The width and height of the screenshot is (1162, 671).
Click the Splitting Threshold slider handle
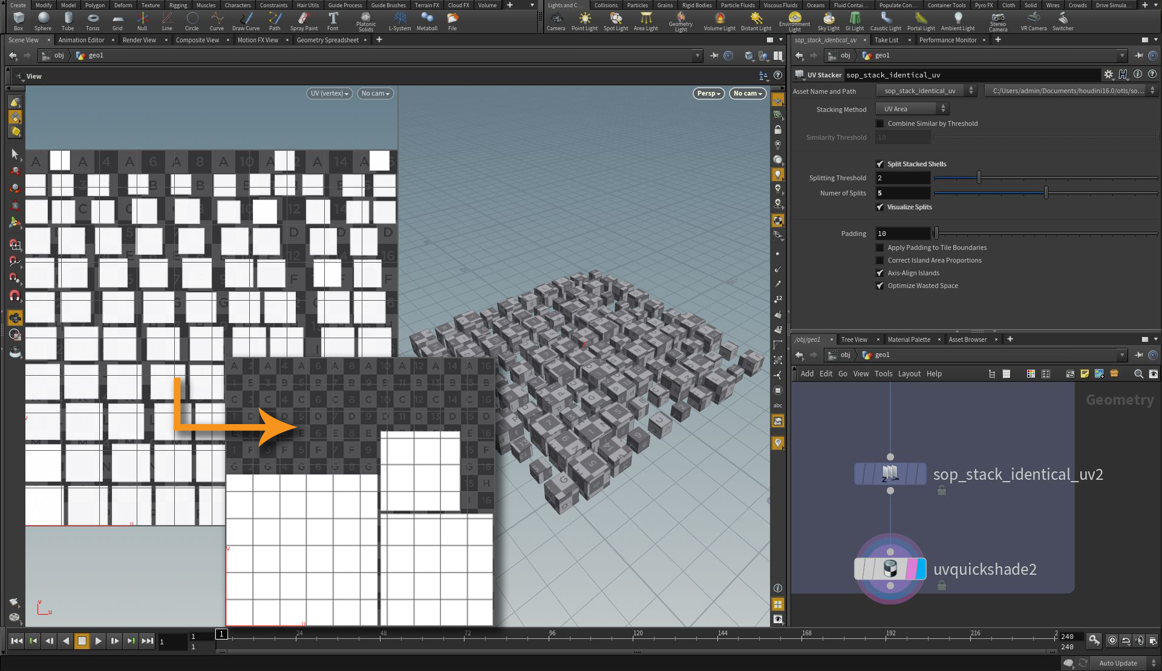point(979,178)
